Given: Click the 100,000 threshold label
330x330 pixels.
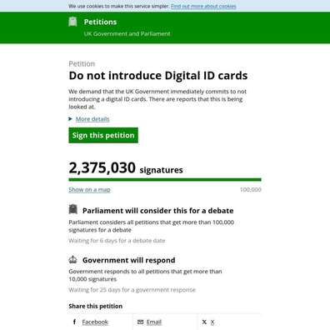Looking at the screenshot, I should (251, 190).
